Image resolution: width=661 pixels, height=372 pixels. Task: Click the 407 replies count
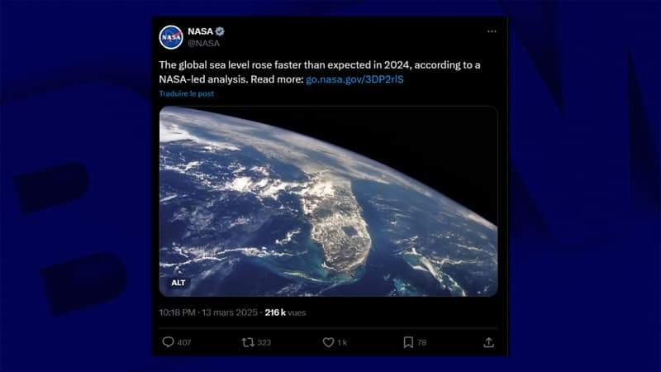coord(184,342)
